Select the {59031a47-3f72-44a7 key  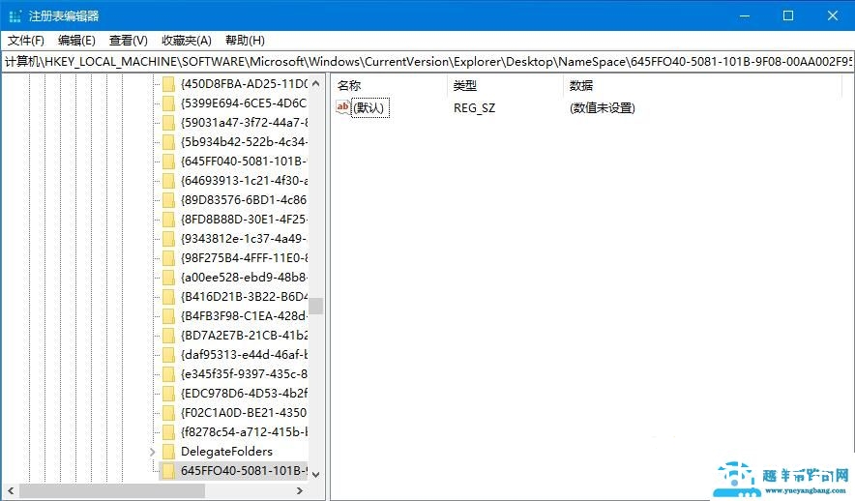(x=244, y=123)
